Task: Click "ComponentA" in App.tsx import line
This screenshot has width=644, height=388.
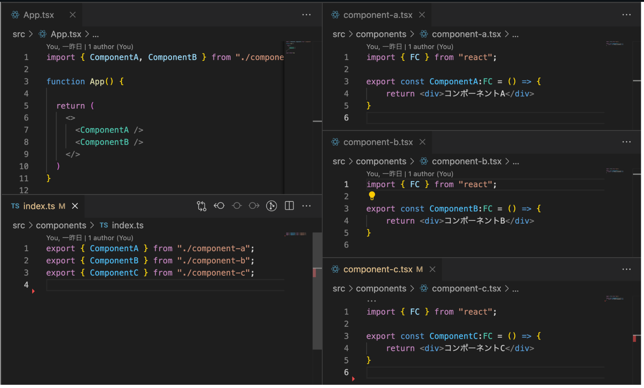Action: 114,57
